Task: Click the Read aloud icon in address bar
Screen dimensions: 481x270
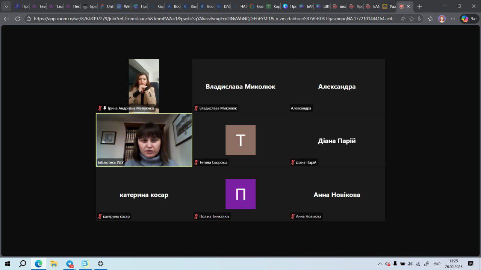Action: (403, 19)
